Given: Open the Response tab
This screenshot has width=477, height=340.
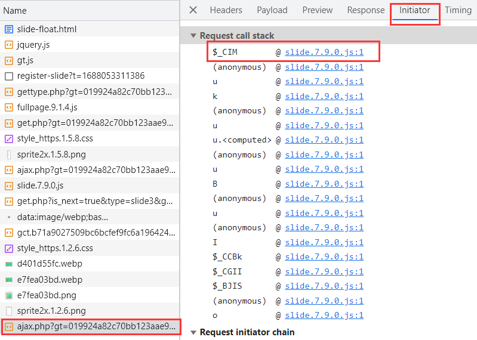Looking at the screenshot, I should [x=365, y=10].
